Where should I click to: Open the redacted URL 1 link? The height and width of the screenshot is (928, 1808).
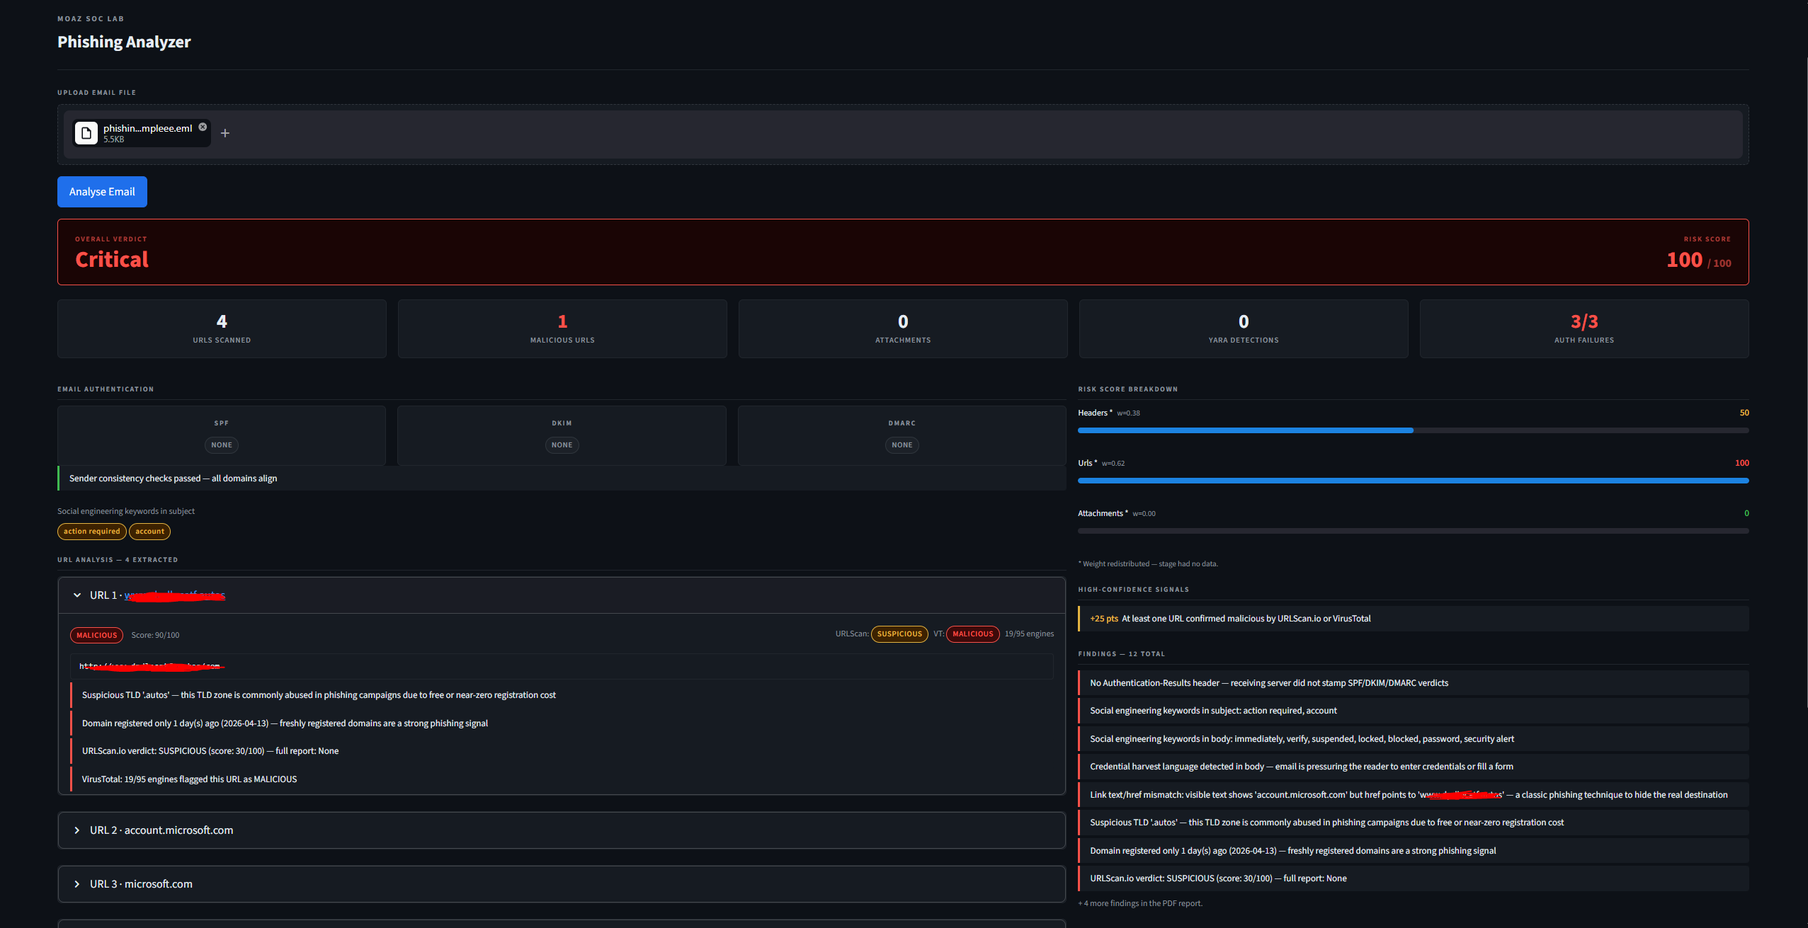tap(175, 595)
